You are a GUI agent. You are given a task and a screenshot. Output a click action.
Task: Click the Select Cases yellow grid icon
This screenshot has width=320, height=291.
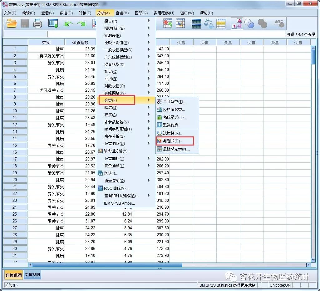(221, 23)
